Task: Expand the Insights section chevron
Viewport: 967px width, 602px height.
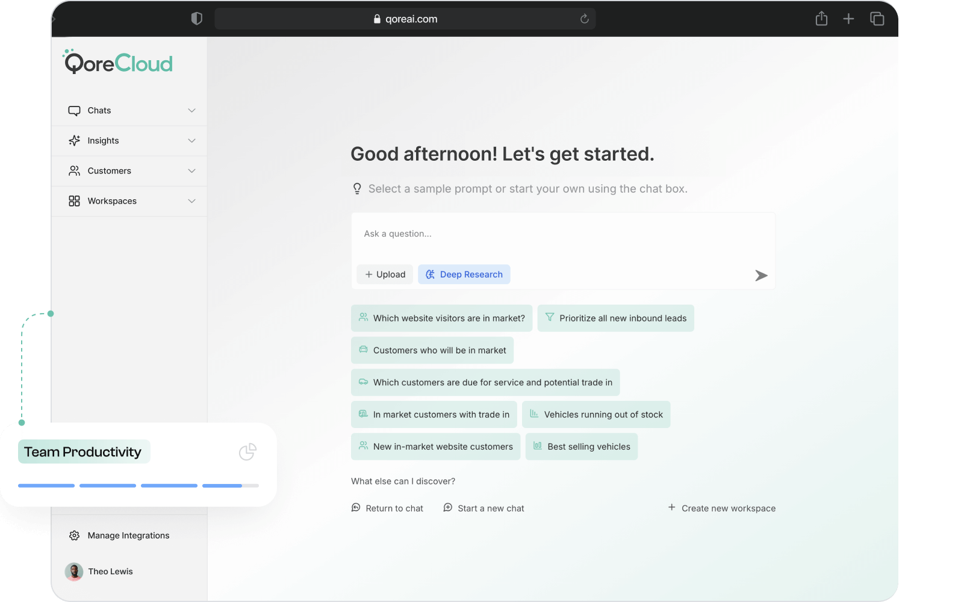Action: pos(191,141)
